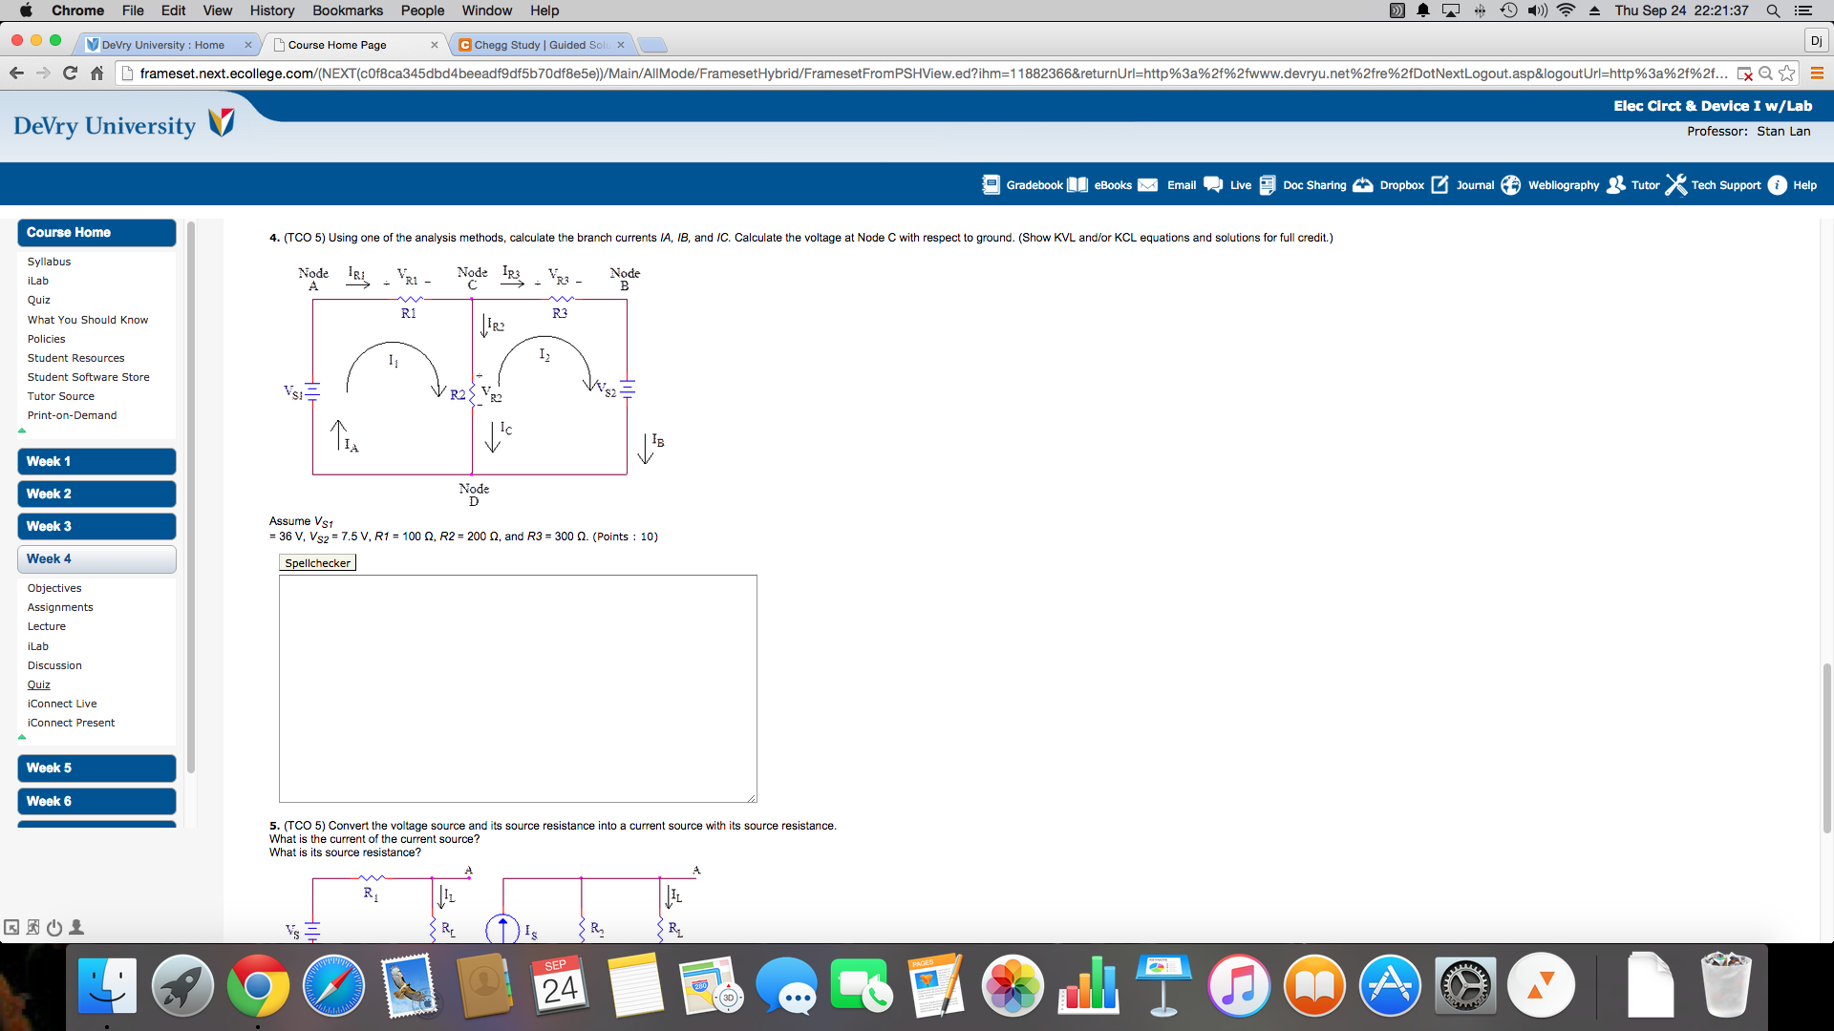Viewport: 1834px width, 1031px height.
Task: Open Tutor Source link
Action: coord(61,396)
